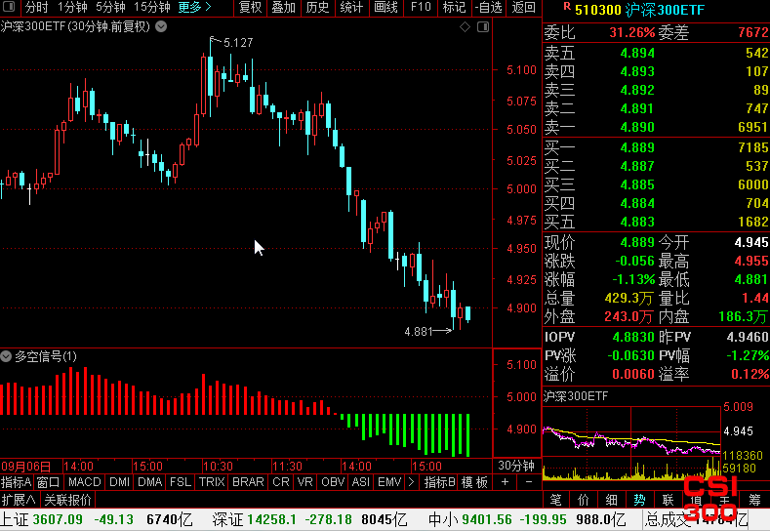Select the 价 price tab
This screenshot has height=531, width=770.
(x=584, y=500)
